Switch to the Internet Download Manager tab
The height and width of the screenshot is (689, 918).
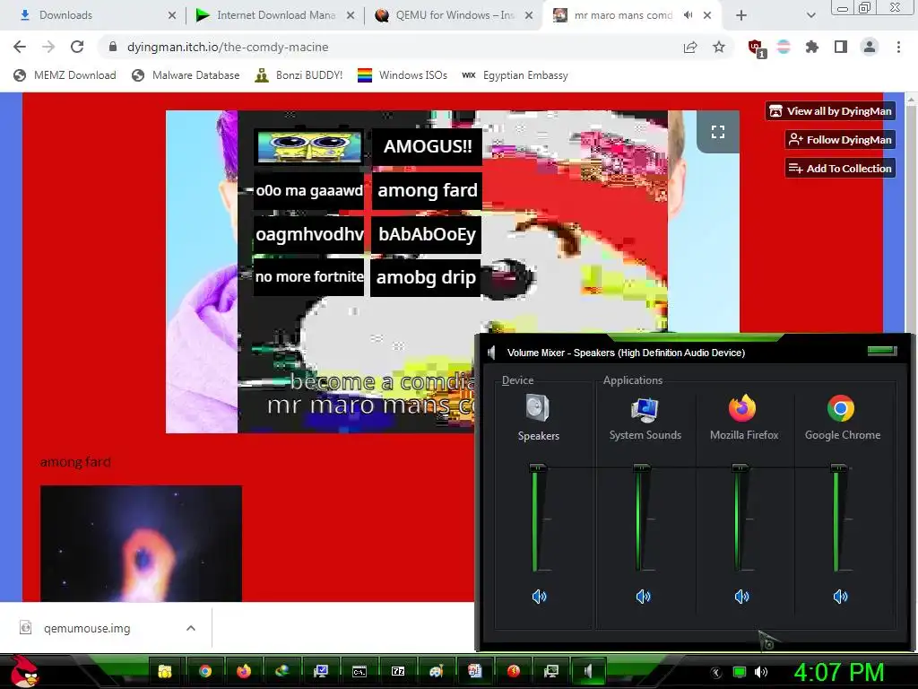tap(275, 15)
